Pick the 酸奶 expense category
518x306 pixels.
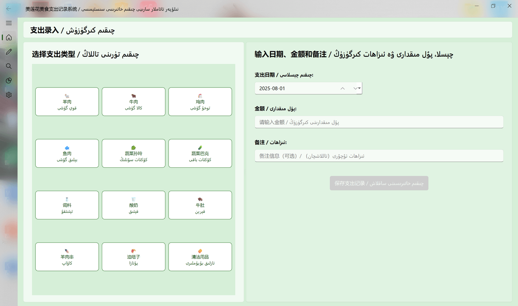(x=134, y=205)
